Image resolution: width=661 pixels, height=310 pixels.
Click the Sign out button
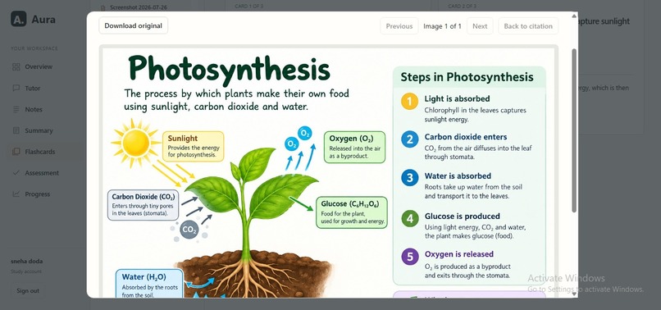point(28,290)
